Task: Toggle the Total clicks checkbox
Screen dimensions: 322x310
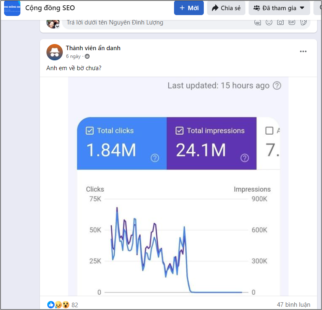Action: coord(90,131)
